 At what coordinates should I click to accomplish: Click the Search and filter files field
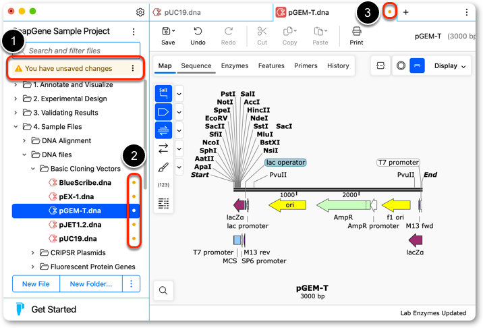(x=76, y=50)
